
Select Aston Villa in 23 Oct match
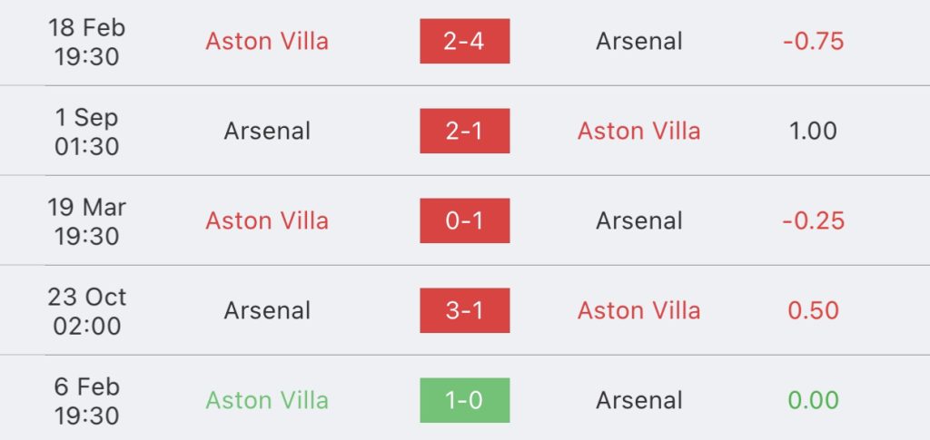click(638, 310)
